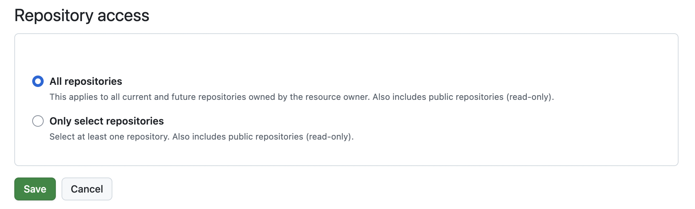Viewport: 695px width, 209px height.
Task: Click the description under All repositories
Action: click(301, 97)
